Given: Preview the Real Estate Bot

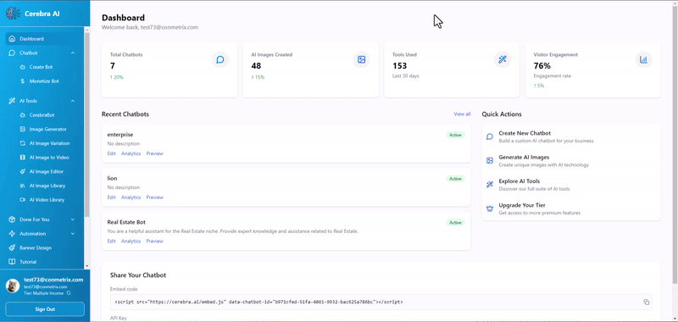Looking at the screenshot, I should pyautogui.click(x=154, y=241).
